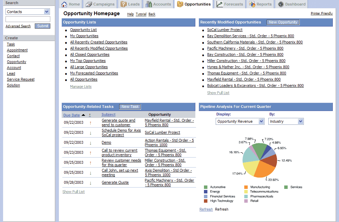Screen dimensions: 339x222
Task: Open the Generate Quote task subject
Action: point(115,182)
